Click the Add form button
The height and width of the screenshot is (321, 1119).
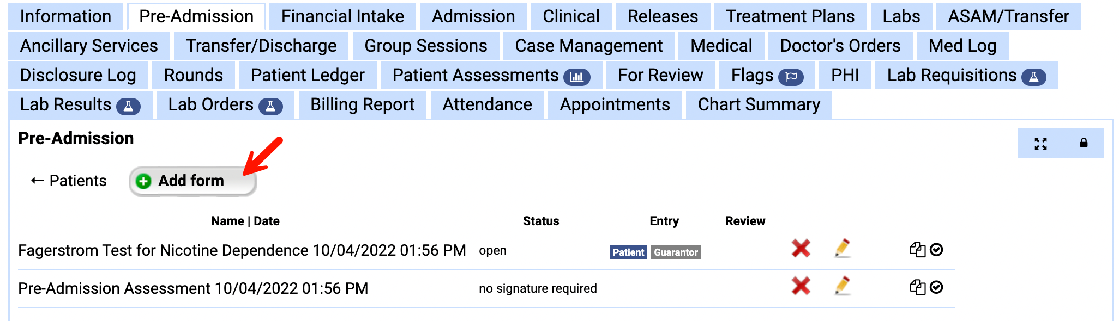(192, 181)
